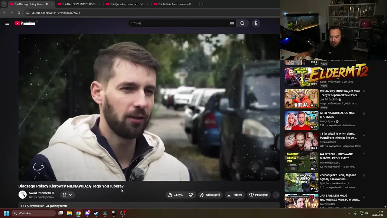387x218 pixels.
Task: Start voice search with microphone icon
Action: point(256,23)
